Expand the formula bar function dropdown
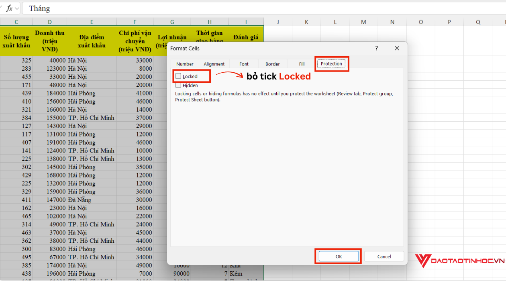The width and height of the screenshot is (506, 281). tap(17, 8)
